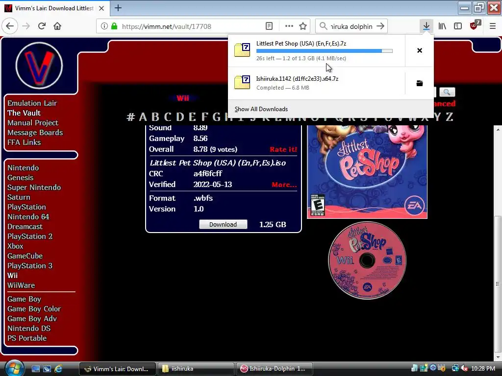Image resolution: width=502 pixels, height=376 pixels.
Task: Toggle the downloads panel arrow button
Action: coord(426,26)
